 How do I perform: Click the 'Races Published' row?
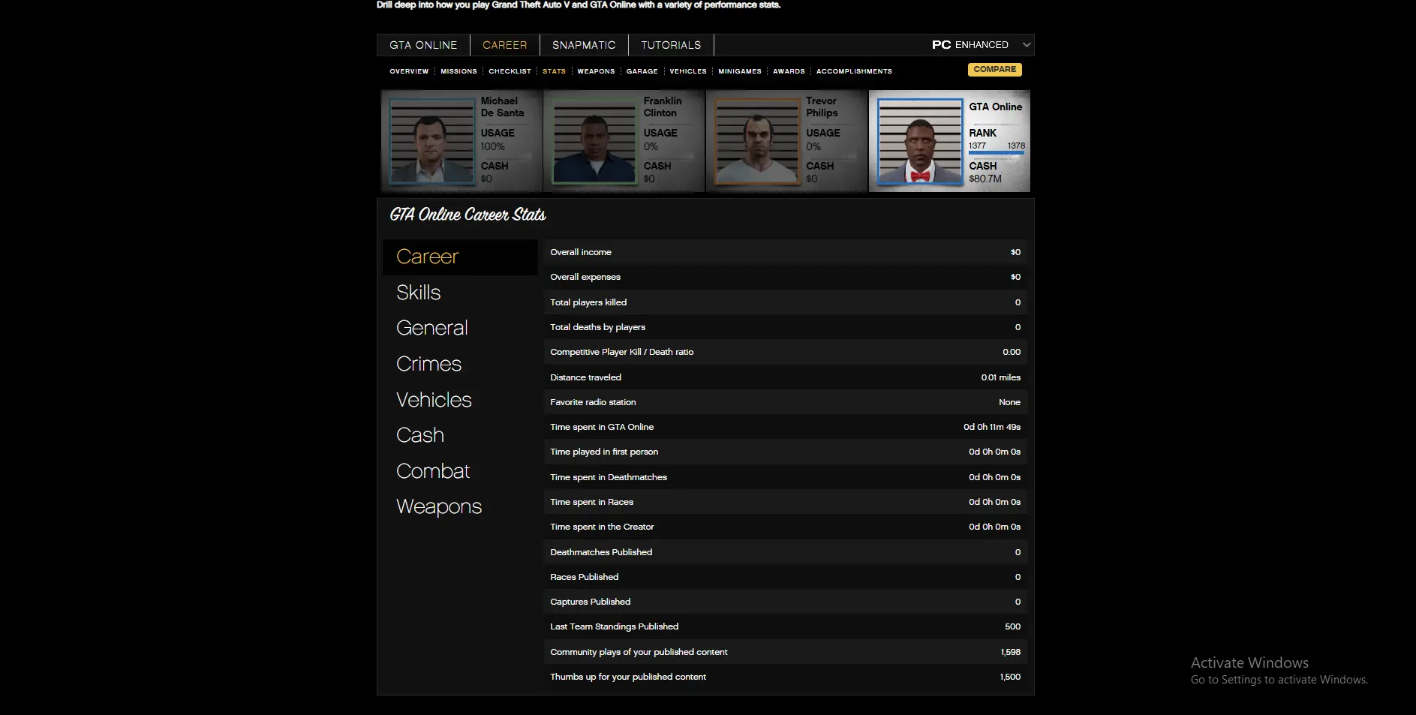click(x=785, y=577)
